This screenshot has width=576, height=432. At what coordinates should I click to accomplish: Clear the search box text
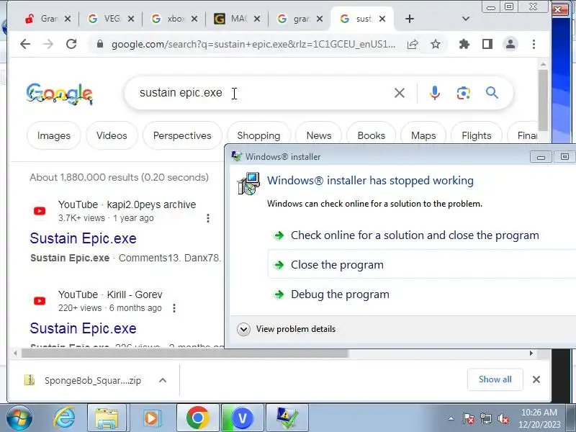tap(400, 93)
